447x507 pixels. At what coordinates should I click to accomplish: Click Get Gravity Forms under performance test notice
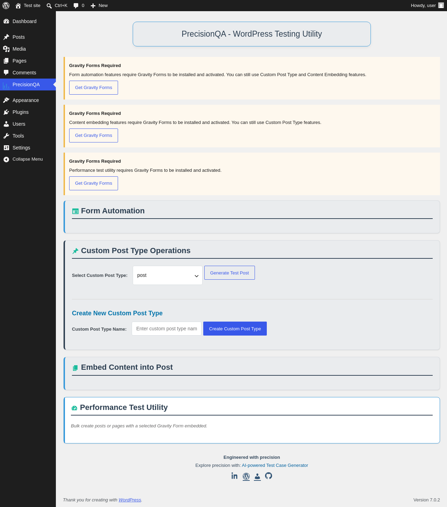(94, 183)
